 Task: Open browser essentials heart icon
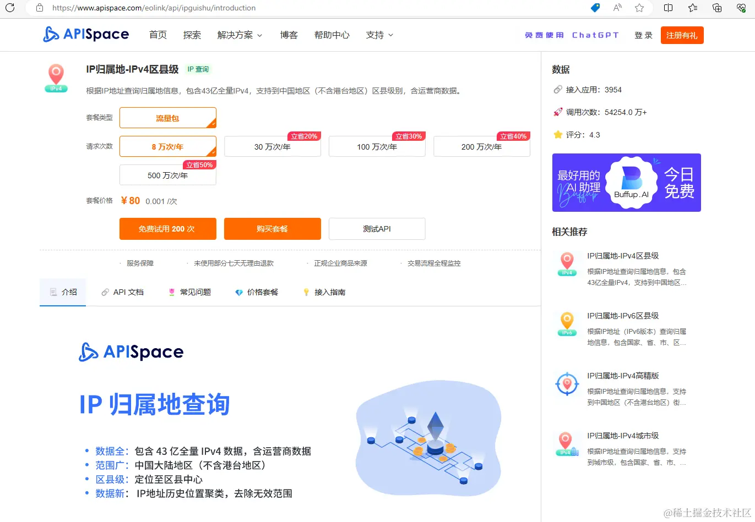tap(741, 8)
